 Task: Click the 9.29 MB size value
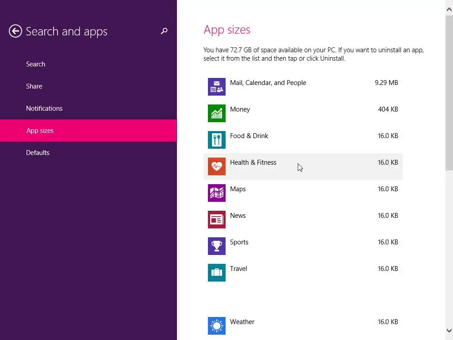(386, 83)
